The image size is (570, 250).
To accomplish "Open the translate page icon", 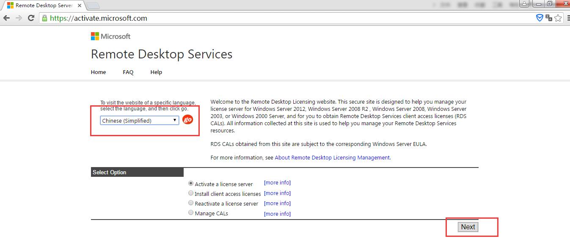I will [x=549, y=18].
